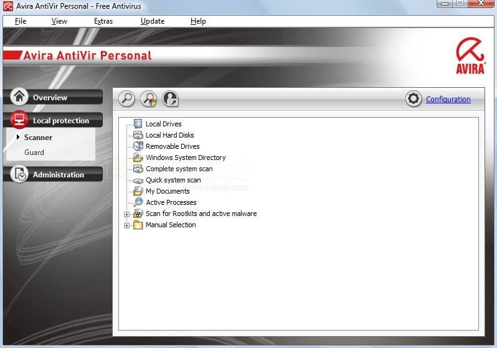497x348 pixels.
Task: Select Guard in the sidebar
Action: (x=34, y=153)
